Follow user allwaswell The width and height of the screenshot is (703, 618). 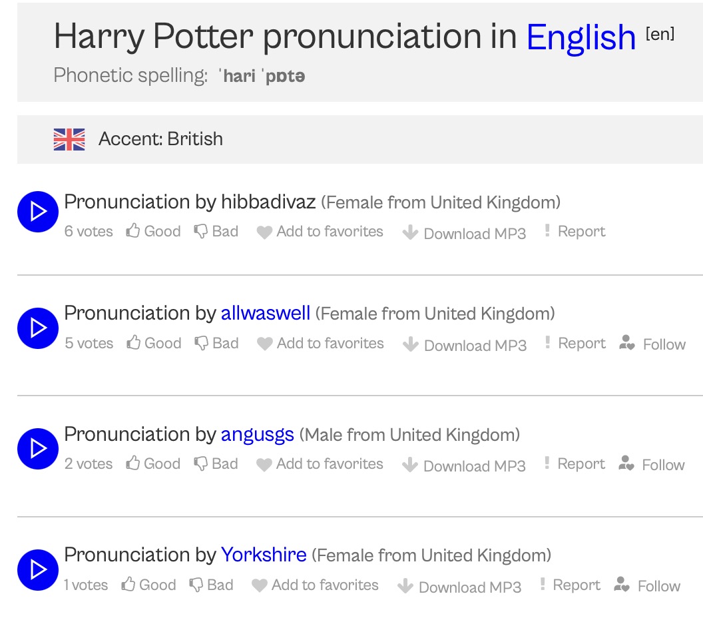[652, 344]
